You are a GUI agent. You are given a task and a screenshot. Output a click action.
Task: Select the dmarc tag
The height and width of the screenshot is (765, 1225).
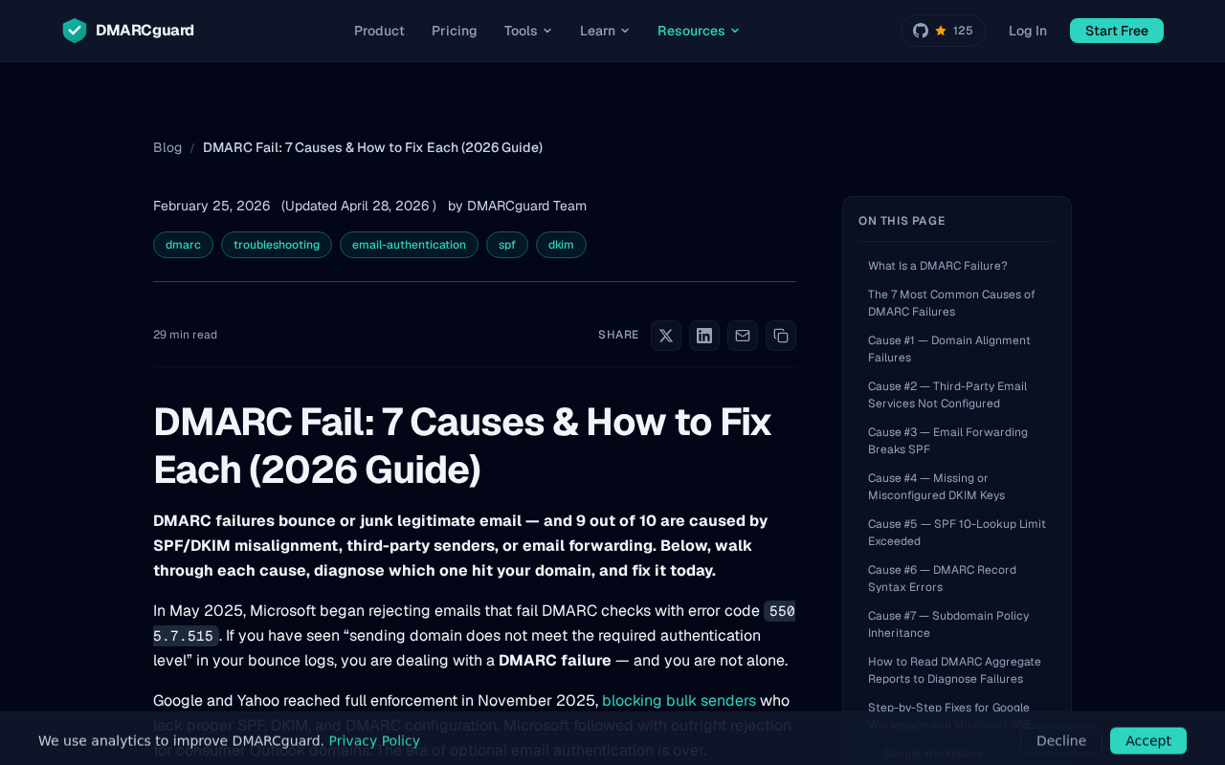(183, 245)
